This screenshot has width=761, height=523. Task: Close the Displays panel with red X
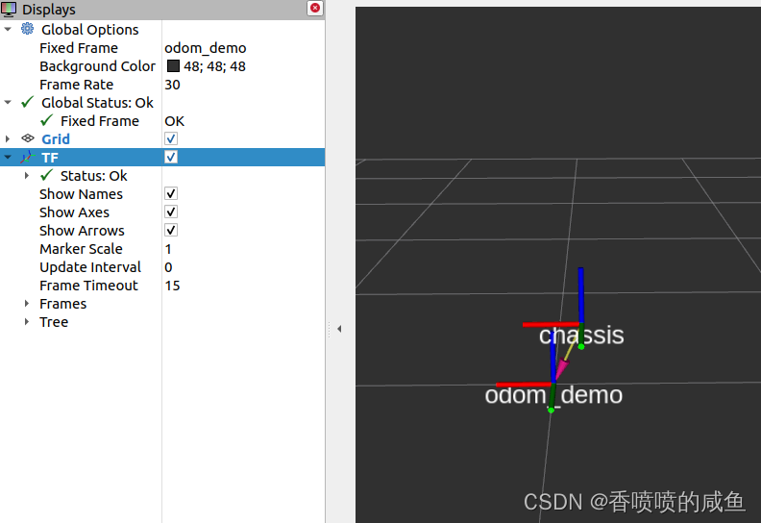point(315,8)
